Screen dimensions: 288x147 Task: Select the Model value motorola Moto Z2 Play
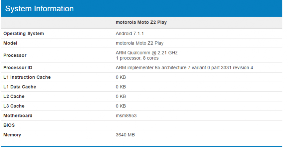coord(140,43)
